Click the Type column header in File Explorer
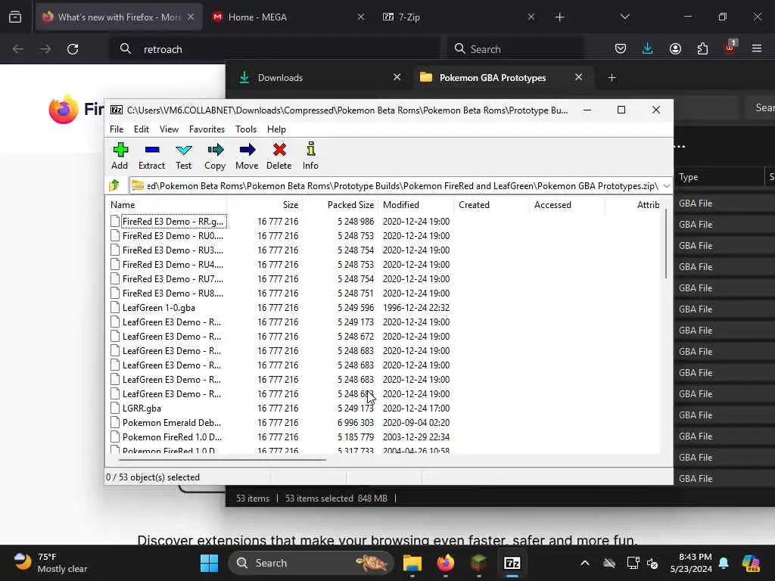 coord(719,177)
